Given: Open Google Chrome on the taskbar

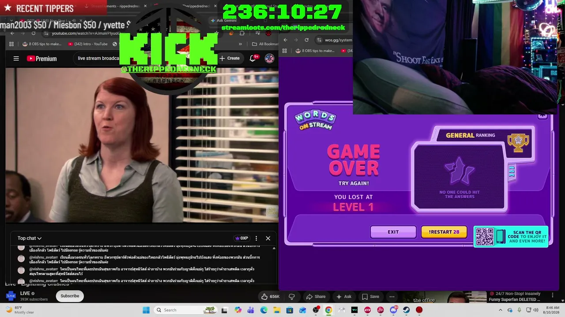Looking at the screenshot, I should click(x=328, y=310).
